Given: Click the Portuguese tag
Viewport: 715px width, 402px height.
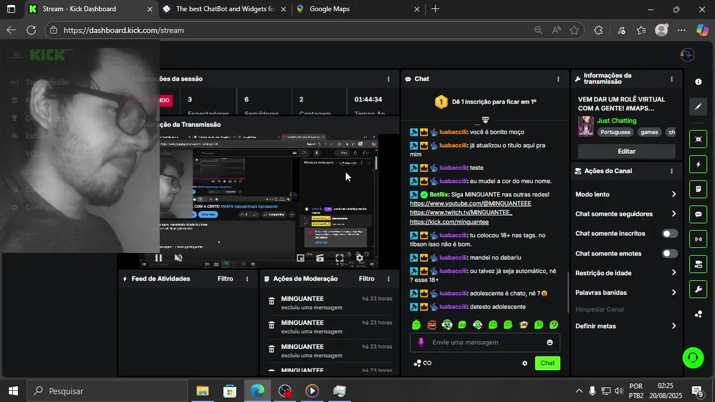Looking at the screenshot, I should [x=615, y=132].
